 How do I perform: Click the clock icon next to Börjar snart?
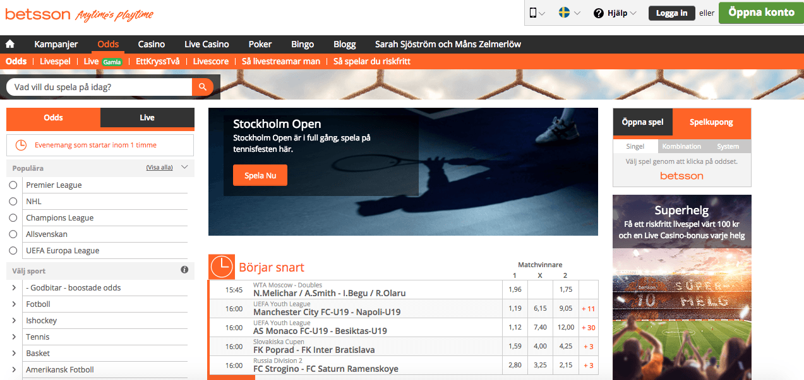tap(222, 267)
